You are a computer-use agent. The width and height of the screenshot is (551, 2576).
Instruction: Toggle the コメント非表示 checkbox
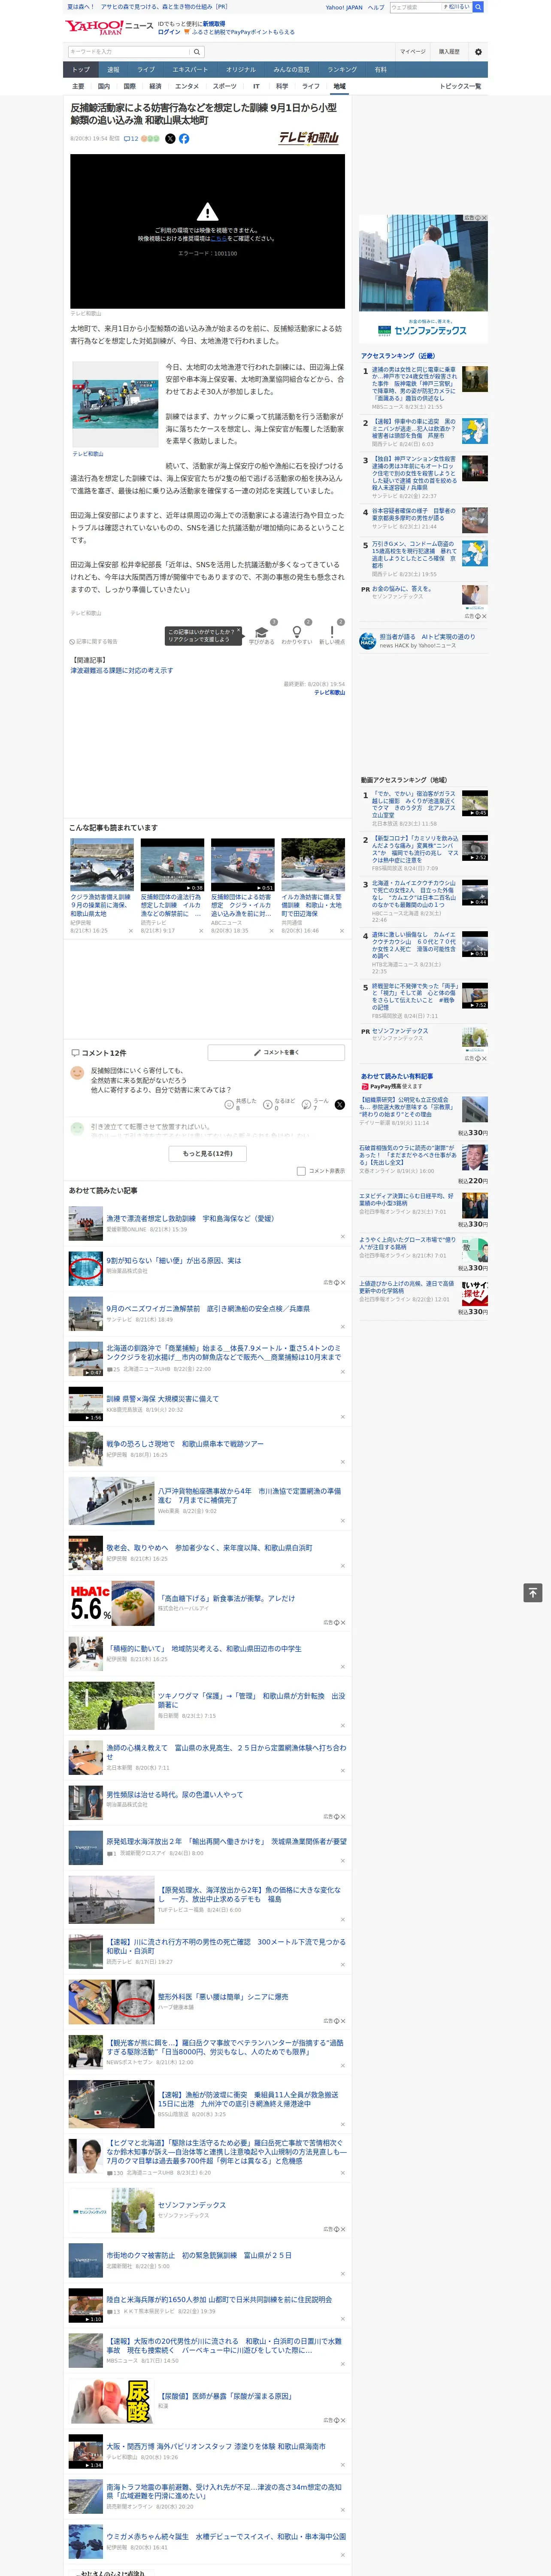click(301, 1171)
